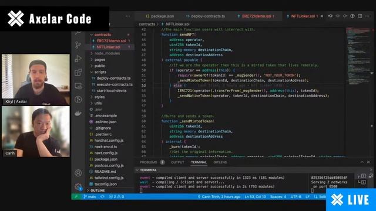Click the Split Editor Right icon
The height and width of the screenshot is (211, 376).
tap(360, 16)
